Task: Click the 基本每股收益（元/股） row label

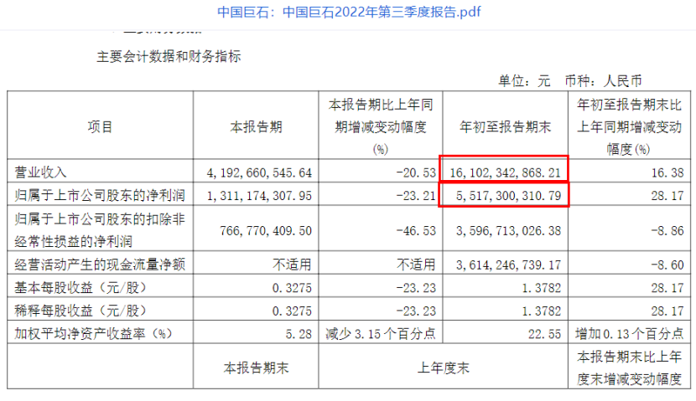Action: 81,288
